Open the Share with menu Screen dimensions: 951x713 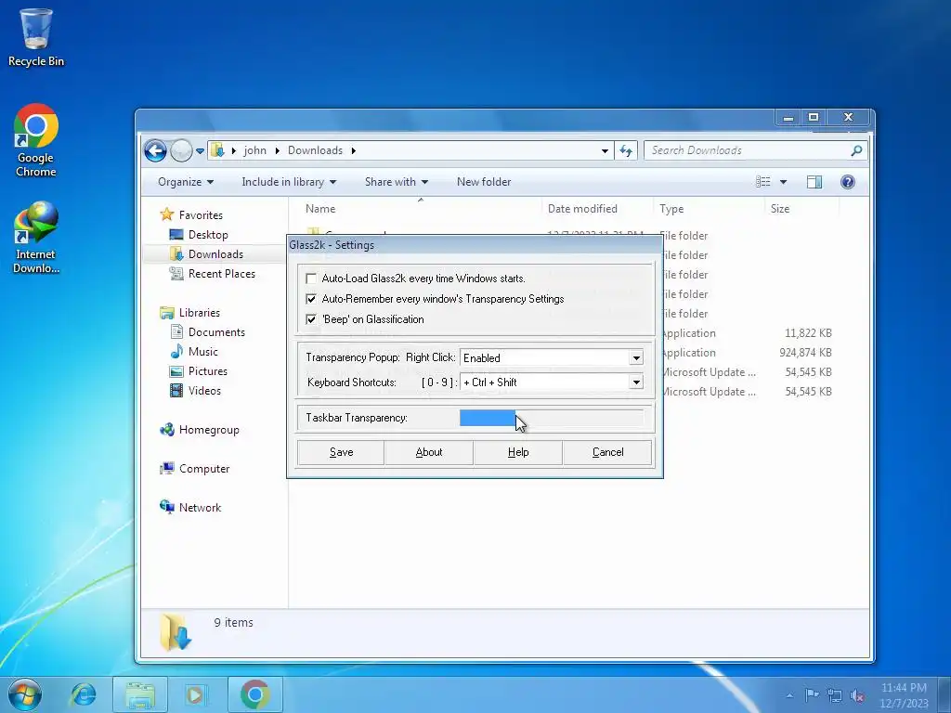tap(396, 182)
